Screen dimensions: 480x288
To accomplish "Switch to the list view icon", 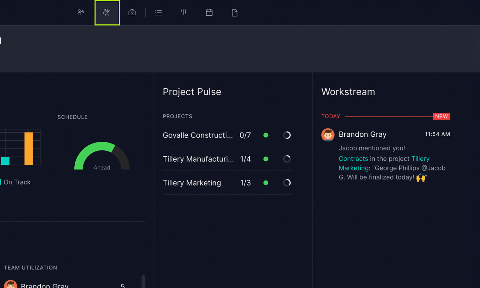I will (x=158, y=13).
